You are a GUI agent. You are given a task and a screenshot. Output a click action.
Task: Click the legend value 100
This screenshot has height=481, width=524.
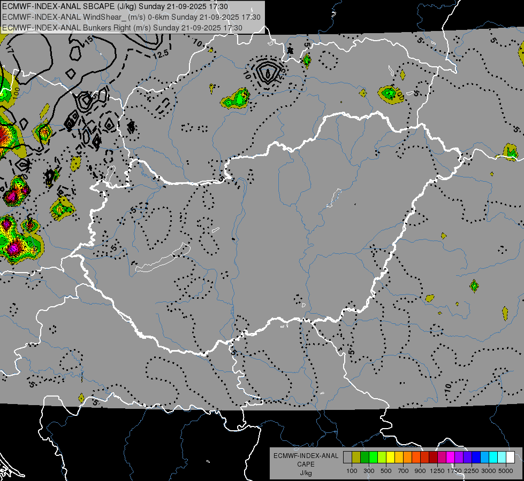pyautogui.click(x=352, y=471)
